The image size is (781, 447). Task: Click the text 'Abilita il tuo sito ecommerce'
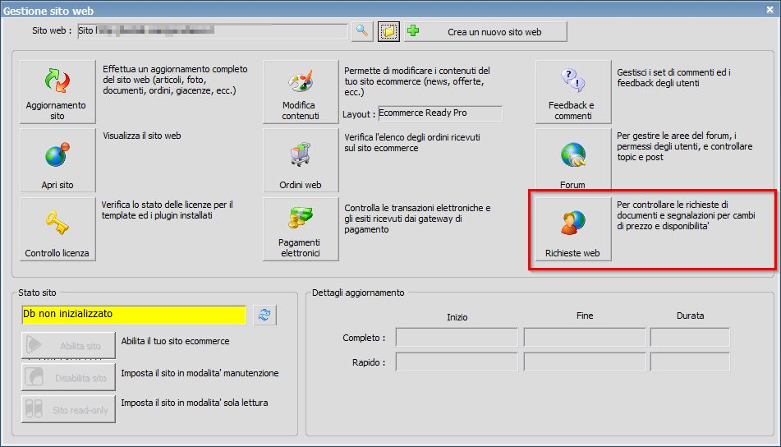pyautogui.click(x=175, y=341)
